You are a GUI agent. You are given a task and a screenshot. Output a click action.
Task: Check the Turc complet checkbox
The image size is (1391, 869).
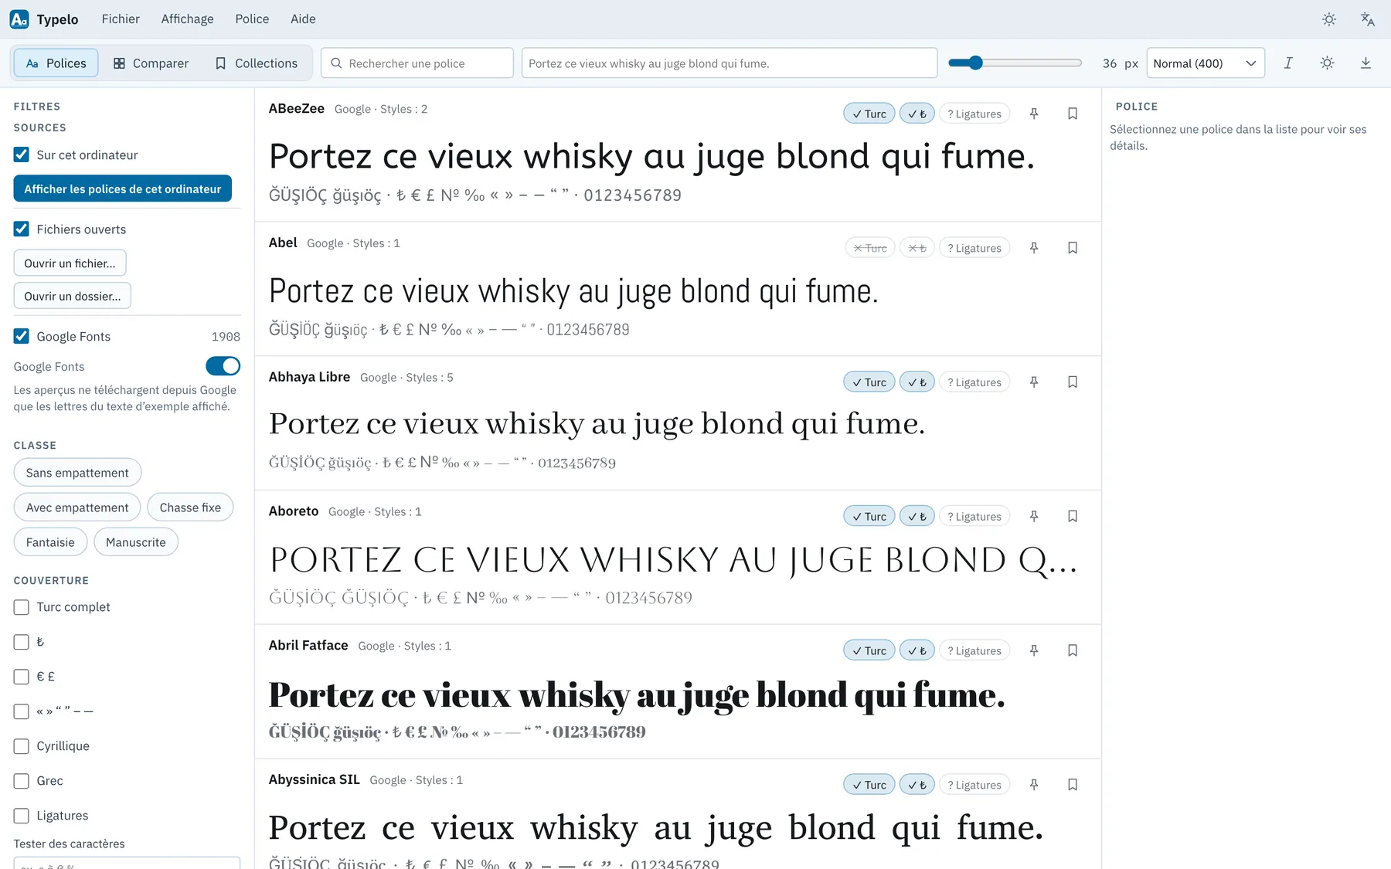click(22, 607)
